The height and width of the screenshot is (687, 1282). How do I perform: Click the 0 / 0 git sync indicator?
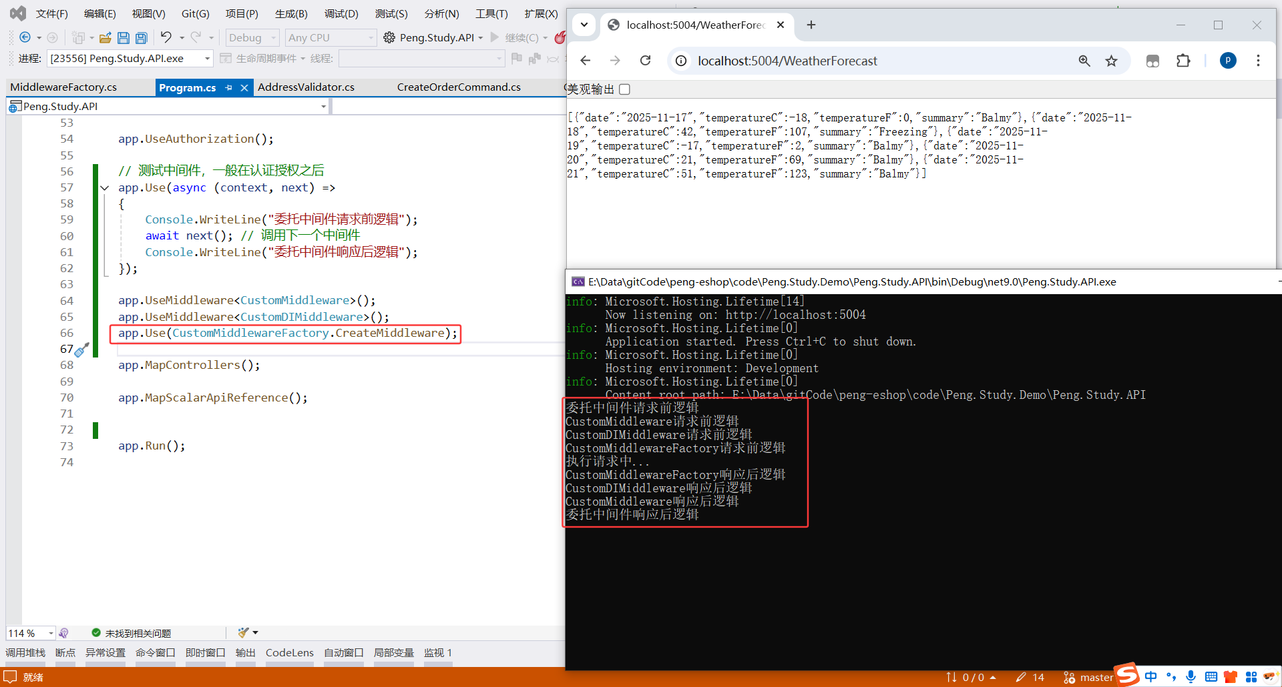971,677
